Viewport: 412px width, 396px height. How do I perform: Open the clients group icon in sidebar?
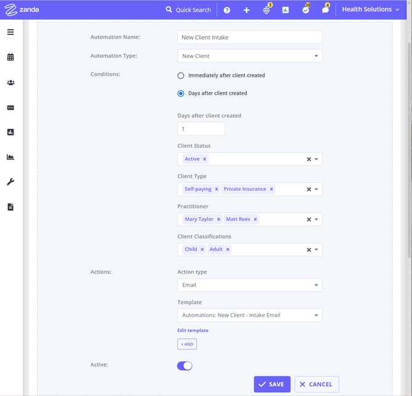point(10,82)
